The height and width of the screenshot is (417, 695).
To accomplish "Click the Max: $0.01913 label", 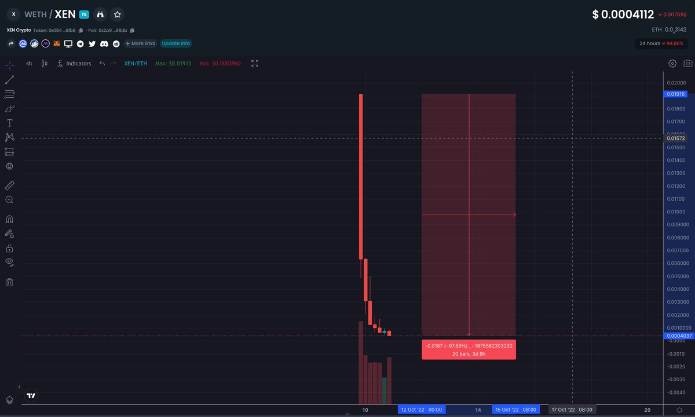I will (173, 64).
